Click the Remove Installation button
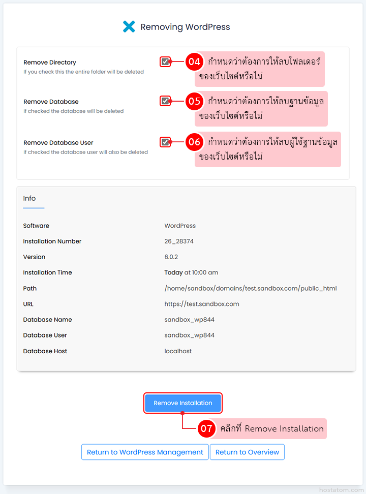Image resolution: width=366 pixels, height=494 pixels. pos(183,403)
